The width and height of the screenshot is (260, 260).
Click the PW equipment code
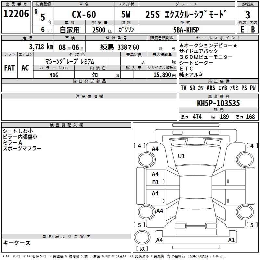click(x=253, y=88)
